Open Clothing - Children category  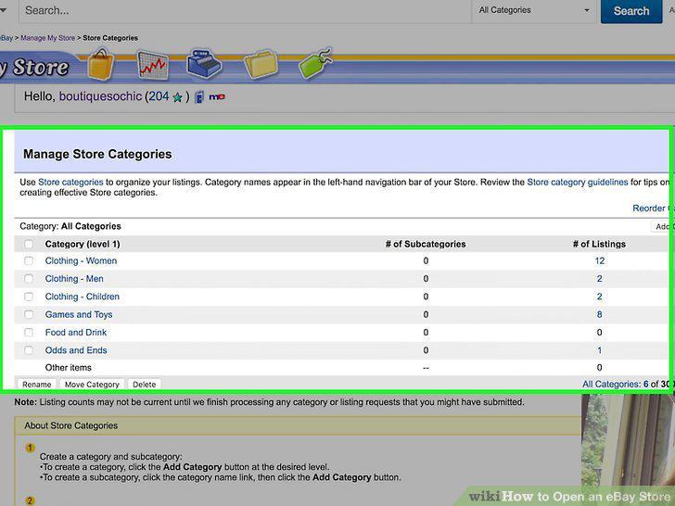(83, 297)
